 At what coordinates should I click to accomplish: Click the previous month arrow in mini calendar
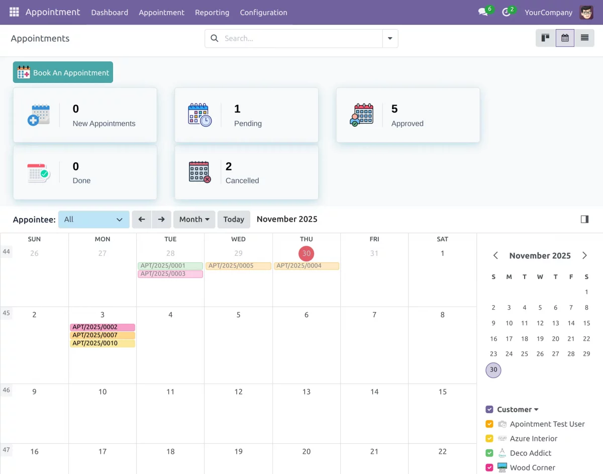[x=495, y=255]
